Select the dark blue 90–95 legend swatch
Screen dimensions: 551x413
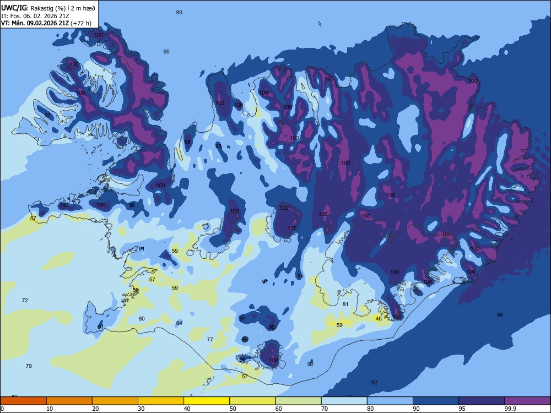pyautogui.click(x=436, y=401)
